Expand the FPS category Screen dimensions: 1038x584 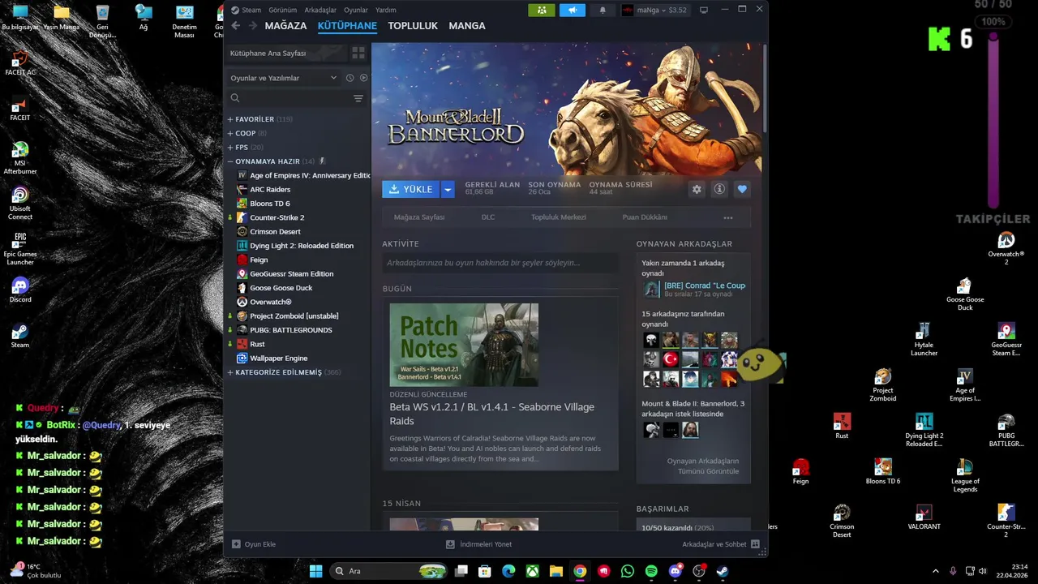point(230,148)
